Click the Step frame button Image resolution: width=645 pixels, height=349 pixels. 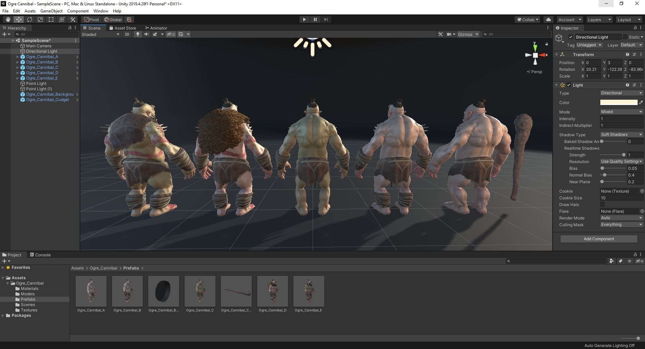[x=326, y=19]
